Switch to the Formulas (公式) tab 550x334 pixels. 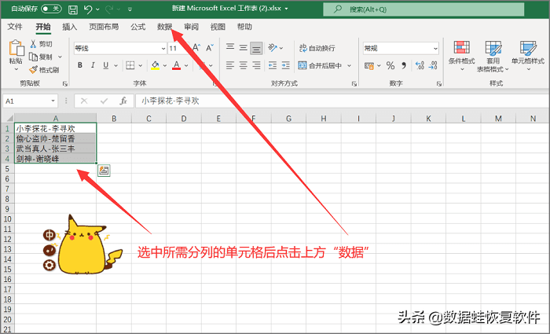pos(137,27)
